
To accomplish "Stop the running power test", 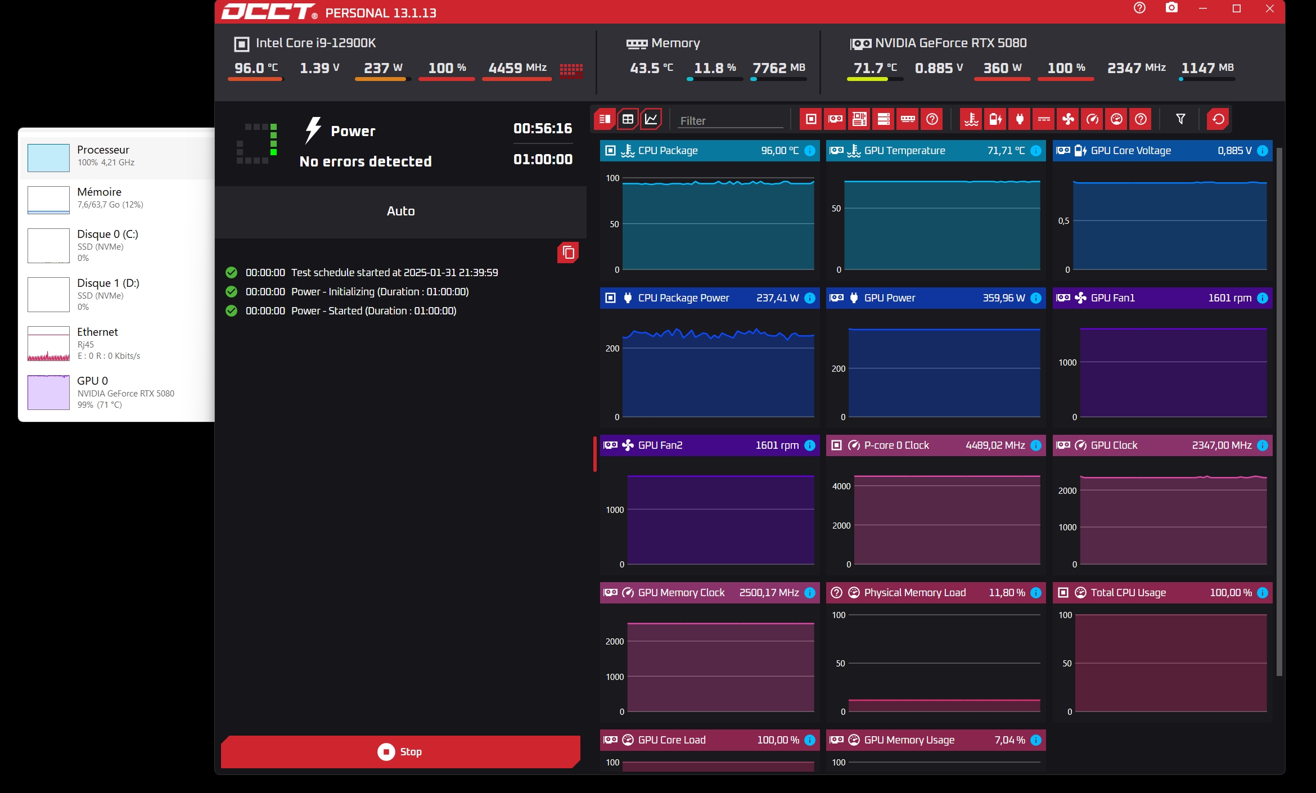I will (400, 752).
